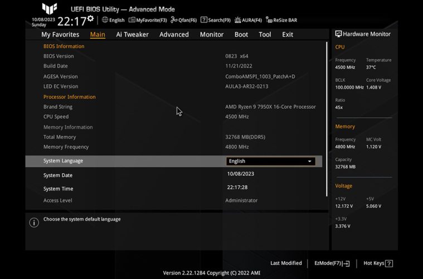This screenshot has width=423, height=279.
Task: Click the Memory Frequency label
Action: tap(66, 147)
